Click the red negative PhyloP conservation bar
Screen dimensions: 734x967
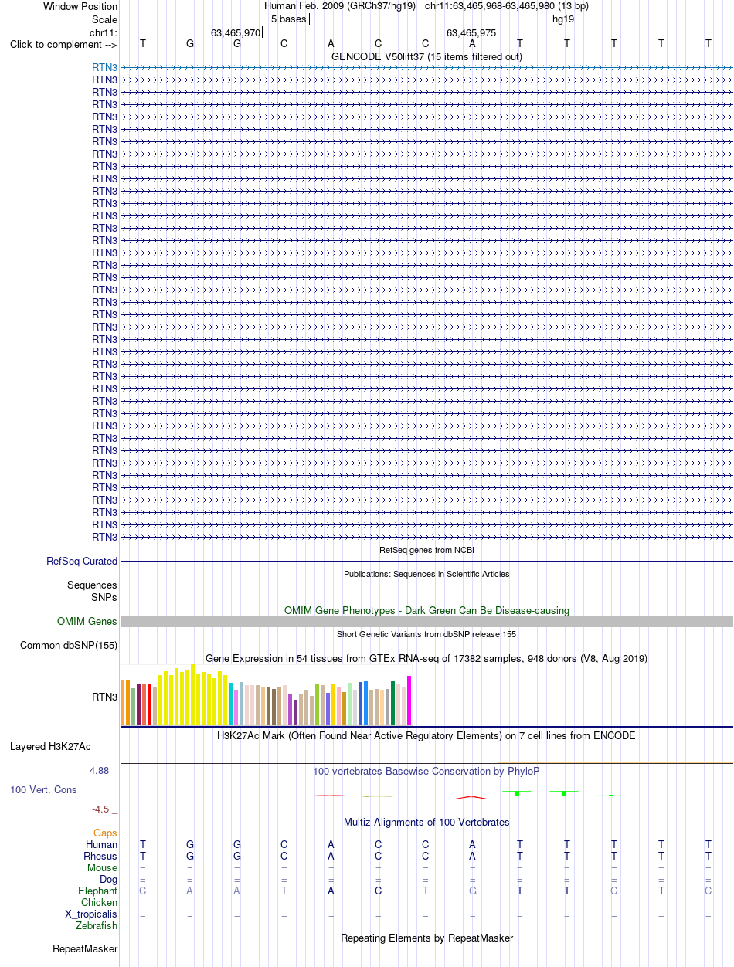coord(471,796)
